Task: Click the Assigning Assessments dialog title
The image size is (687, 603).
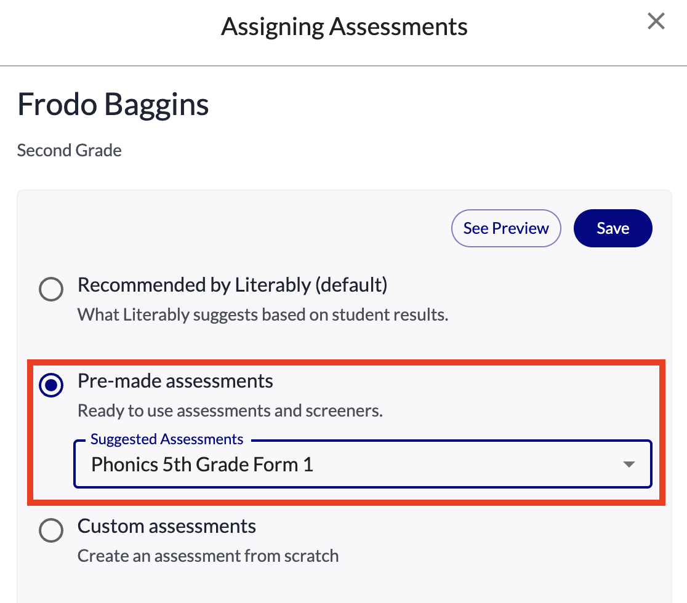Action: click(x=344, y=26)
